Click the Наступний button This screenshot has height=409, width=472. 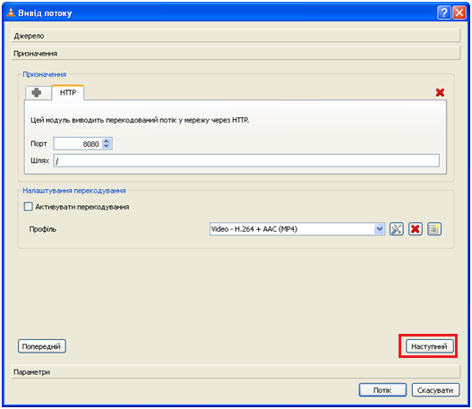coord(429,346)
